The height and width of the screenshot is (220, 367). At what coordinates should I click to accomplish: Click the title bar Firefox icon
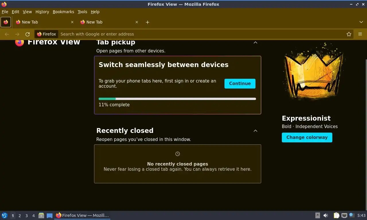(4, 4)
